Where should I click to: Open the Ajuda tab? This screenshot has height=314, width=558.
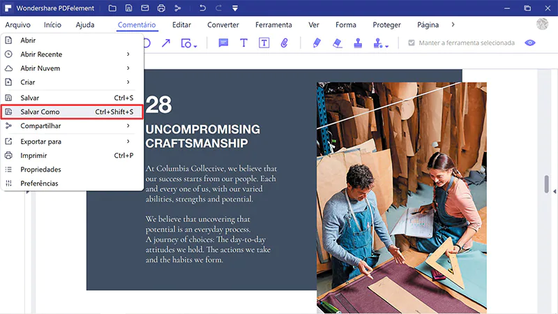85,25
